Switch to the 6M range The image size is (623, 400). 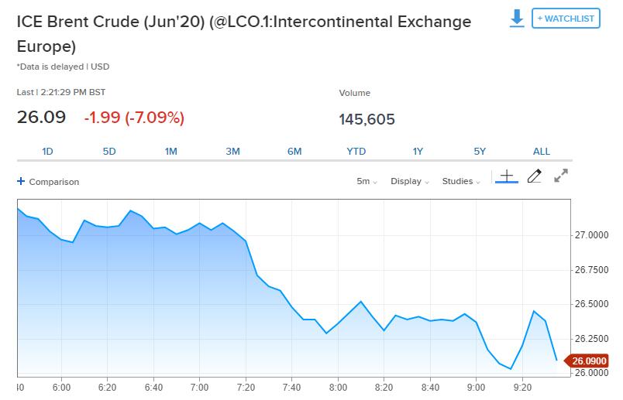point(294,151)
